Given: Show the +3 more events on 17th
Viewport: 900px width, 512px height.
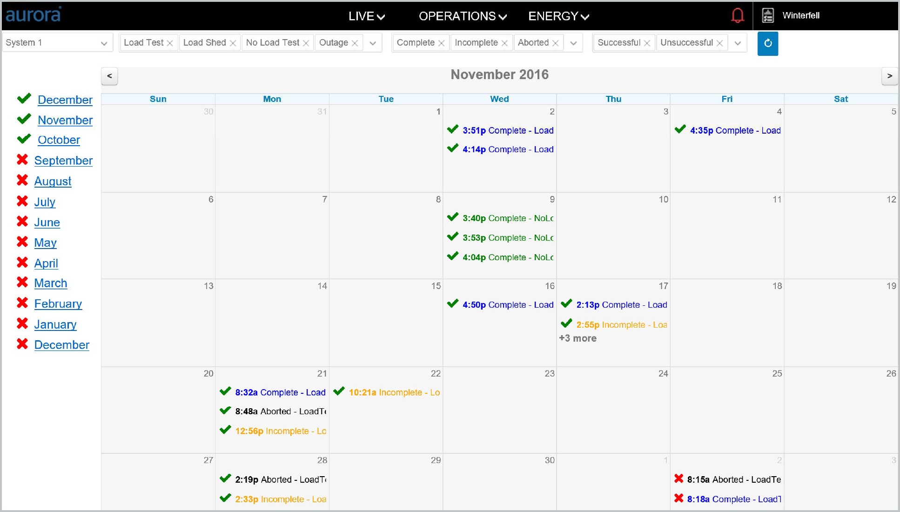Looking at the screenshot, I should point(578,338).
